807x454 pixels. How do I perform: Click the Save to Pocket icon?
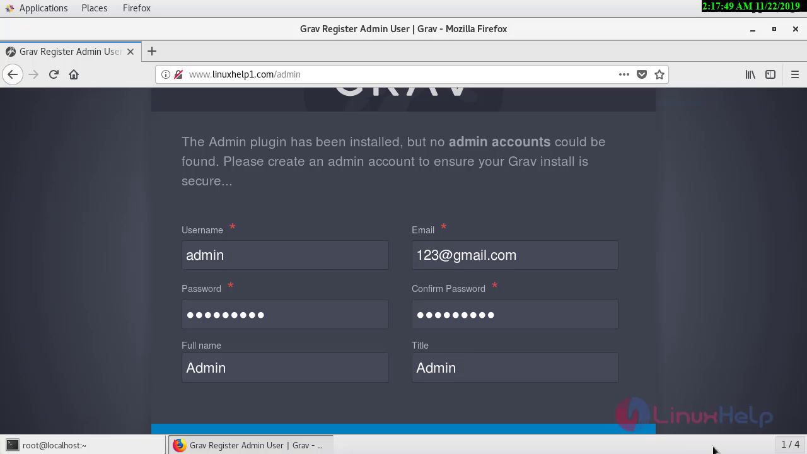[642, 74]
